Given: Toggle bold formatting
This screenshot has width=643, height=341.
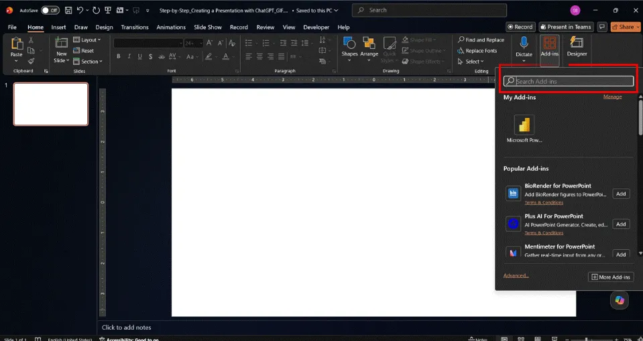Looking at the screenshot, I should coord(119,56).
